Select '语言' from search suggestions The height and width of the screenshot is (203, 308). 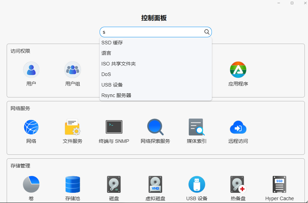pyautogui.click(x=106, y=53)
